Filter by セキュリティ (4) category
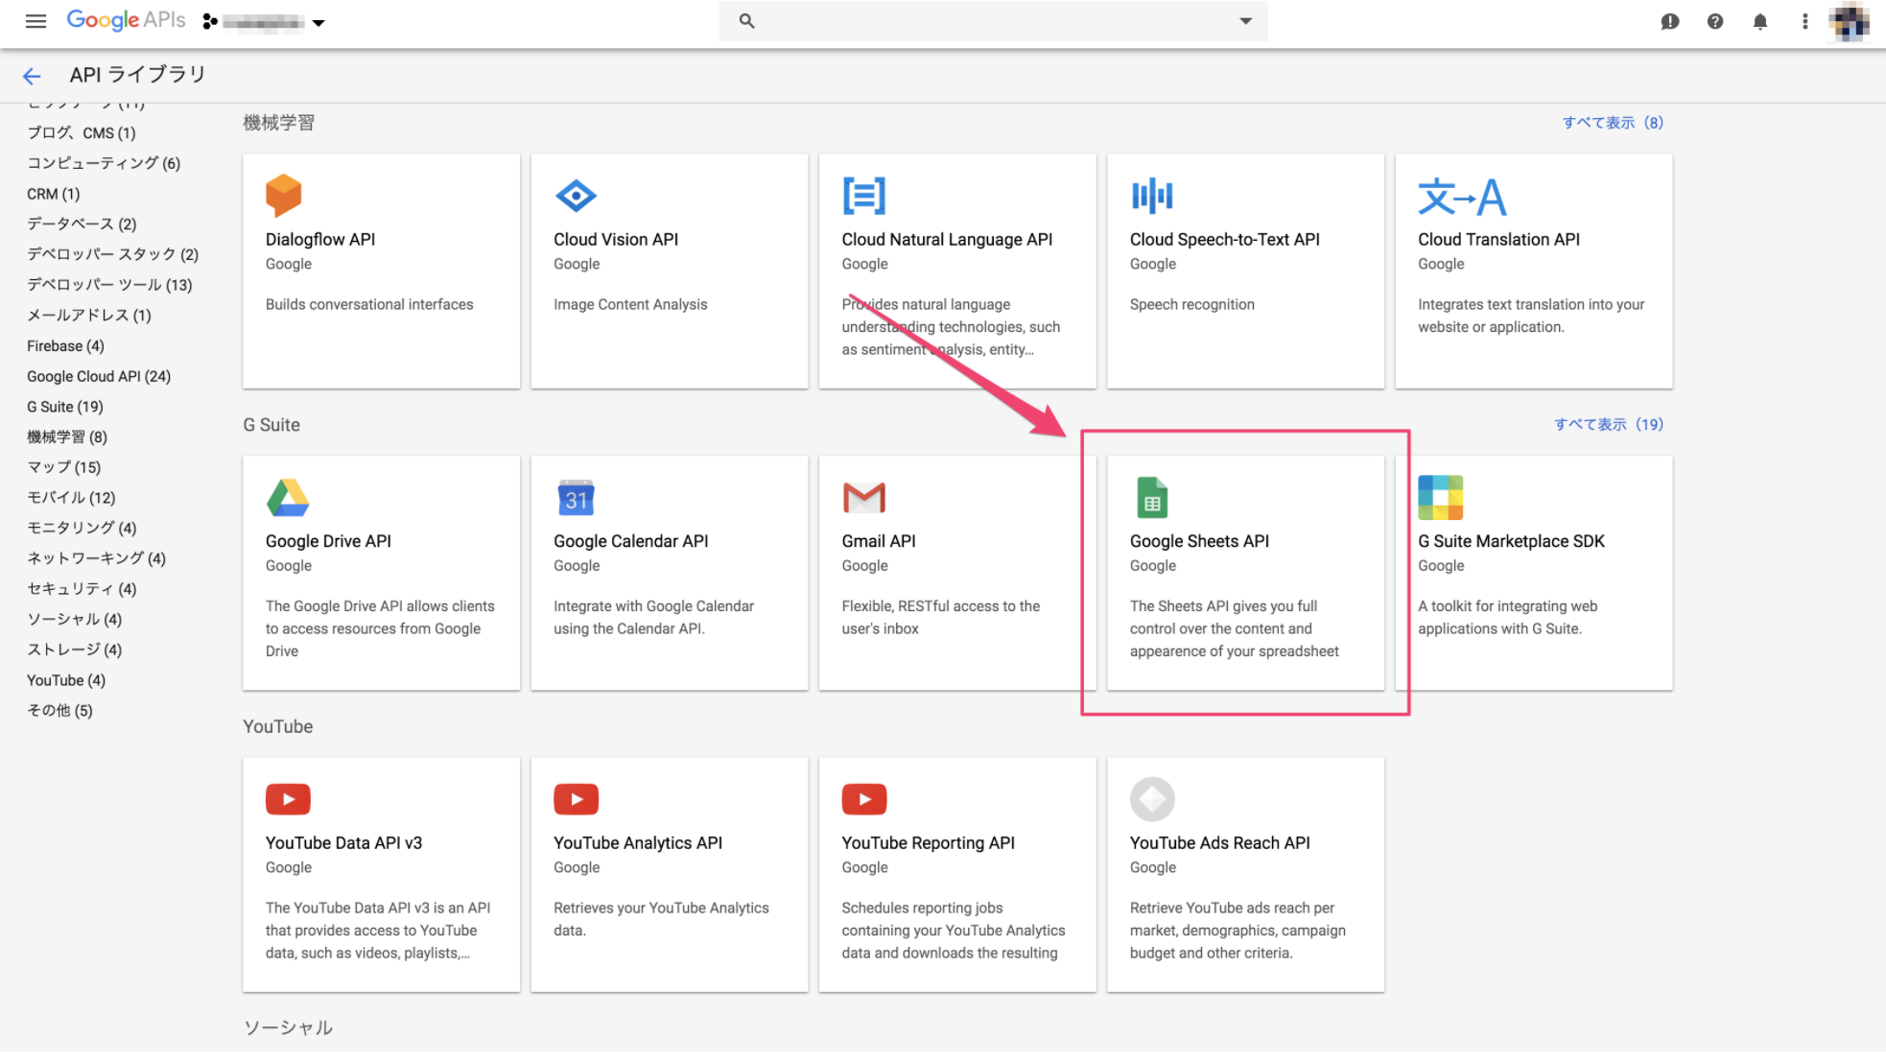Screen dimensions: 1886x1063 click(x=82, y=589)
